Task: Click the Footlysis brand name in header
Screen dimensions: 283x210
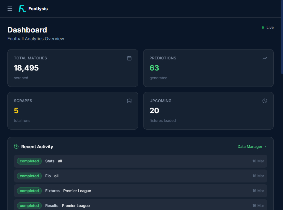Action: [x=37, y=9]
